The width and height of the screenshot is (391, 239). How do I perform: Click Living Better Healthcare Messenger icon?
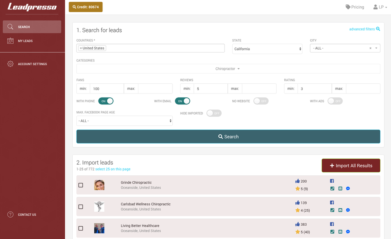[348, 232]
